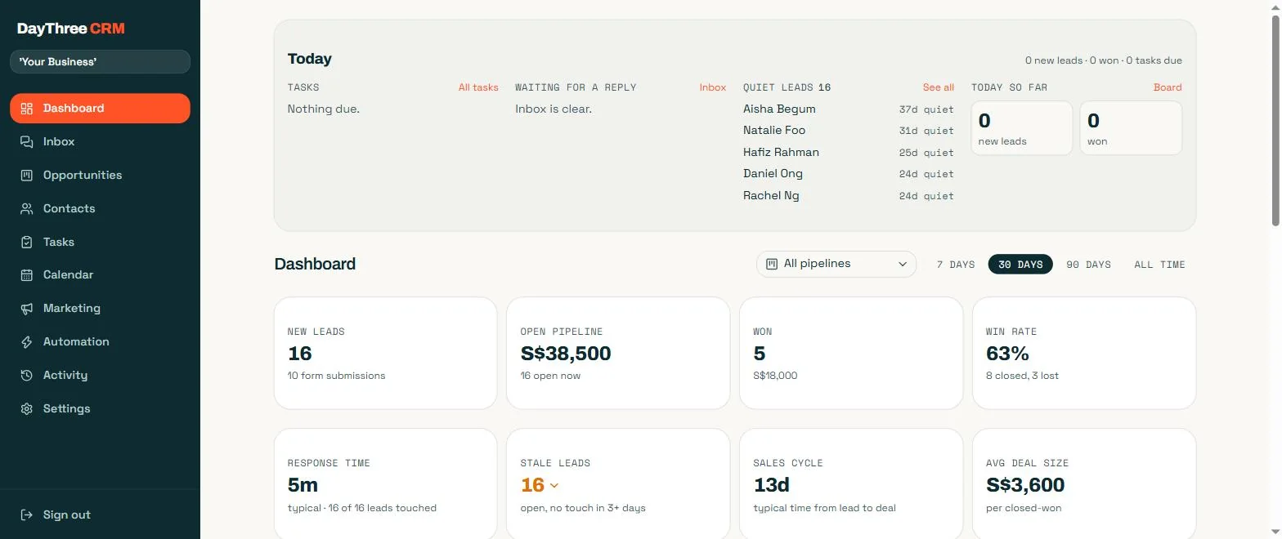Click the '0 new leads · 0 won · 0 tasks due' summary
The image size is (1282, 539).
point(1104,60)
